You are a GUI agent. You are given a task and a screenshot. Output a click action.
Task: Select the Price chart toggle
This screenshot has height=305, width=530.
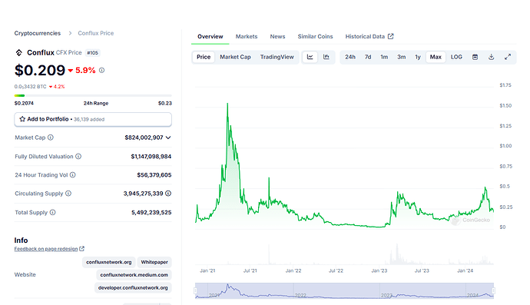204,57
